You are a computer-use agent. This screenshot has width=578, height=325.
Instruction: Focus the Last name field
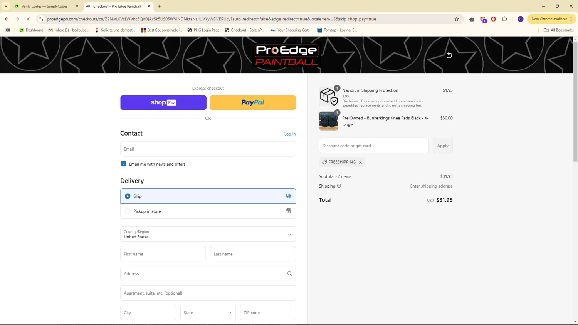pos(253,254)
